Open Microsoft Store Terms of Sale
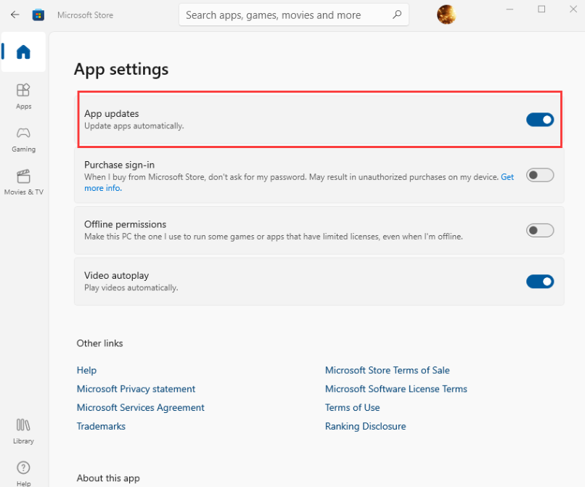Screen dimensions: 585x487 tap(387, 370)
